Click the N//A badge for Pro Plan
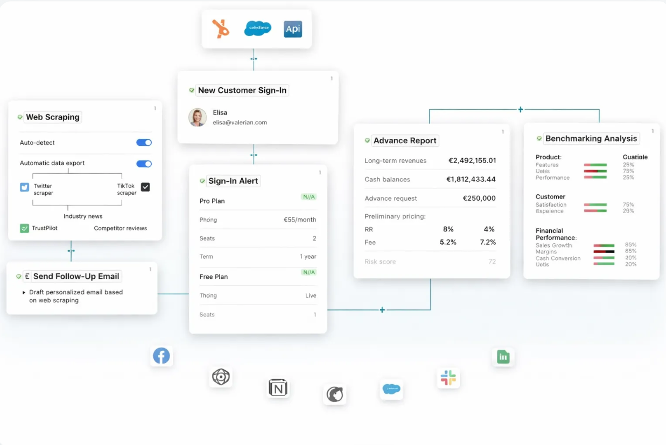The height and width of the screenshot is (445, 666). coord(309,197)
